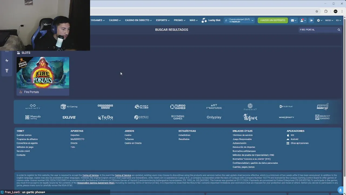Open the Onlyplay provider logo
The height and width of the screenshot is (195, 346).
pyautogui.click(x=214, y=117)
